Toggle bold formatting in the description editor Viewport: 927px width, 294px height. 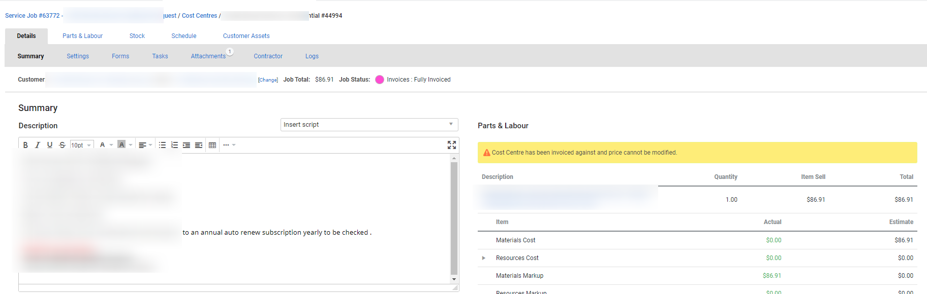[x=25, y=145]
